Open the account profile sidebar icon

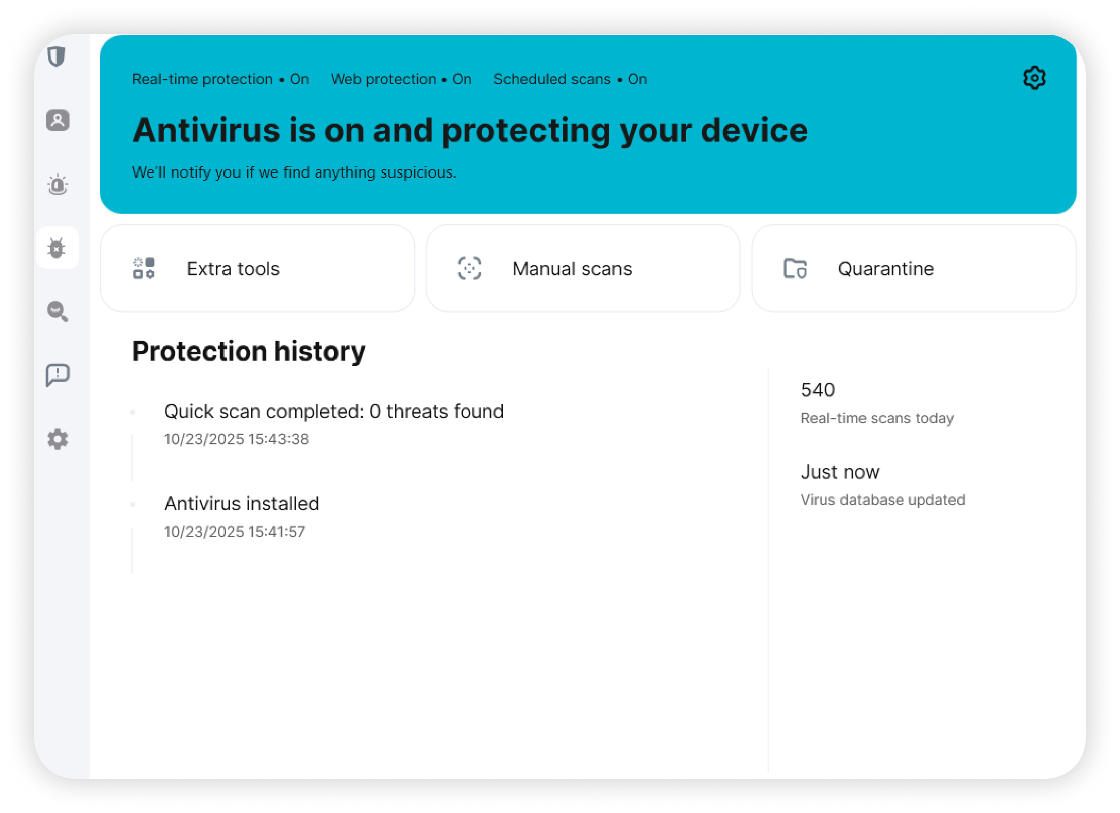[x=58, y=121]
